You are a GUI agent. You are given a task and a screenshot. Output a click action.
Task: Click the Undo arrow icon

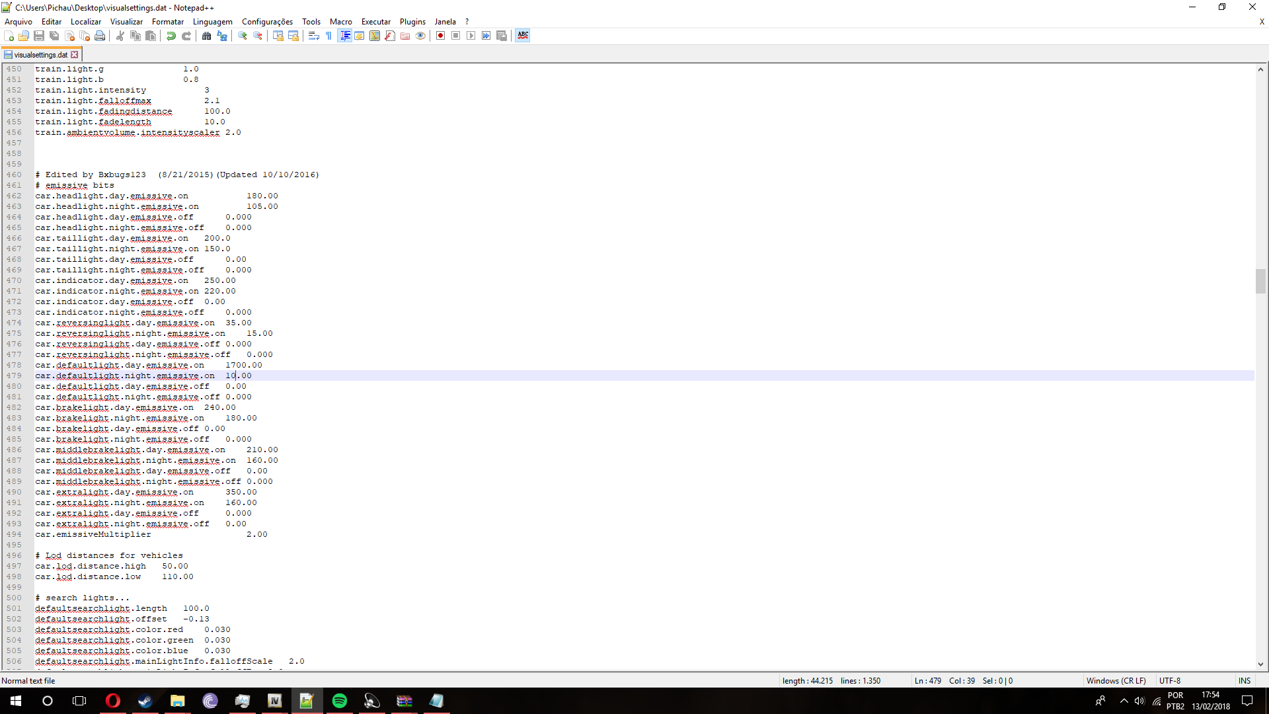tap(171, 36)
